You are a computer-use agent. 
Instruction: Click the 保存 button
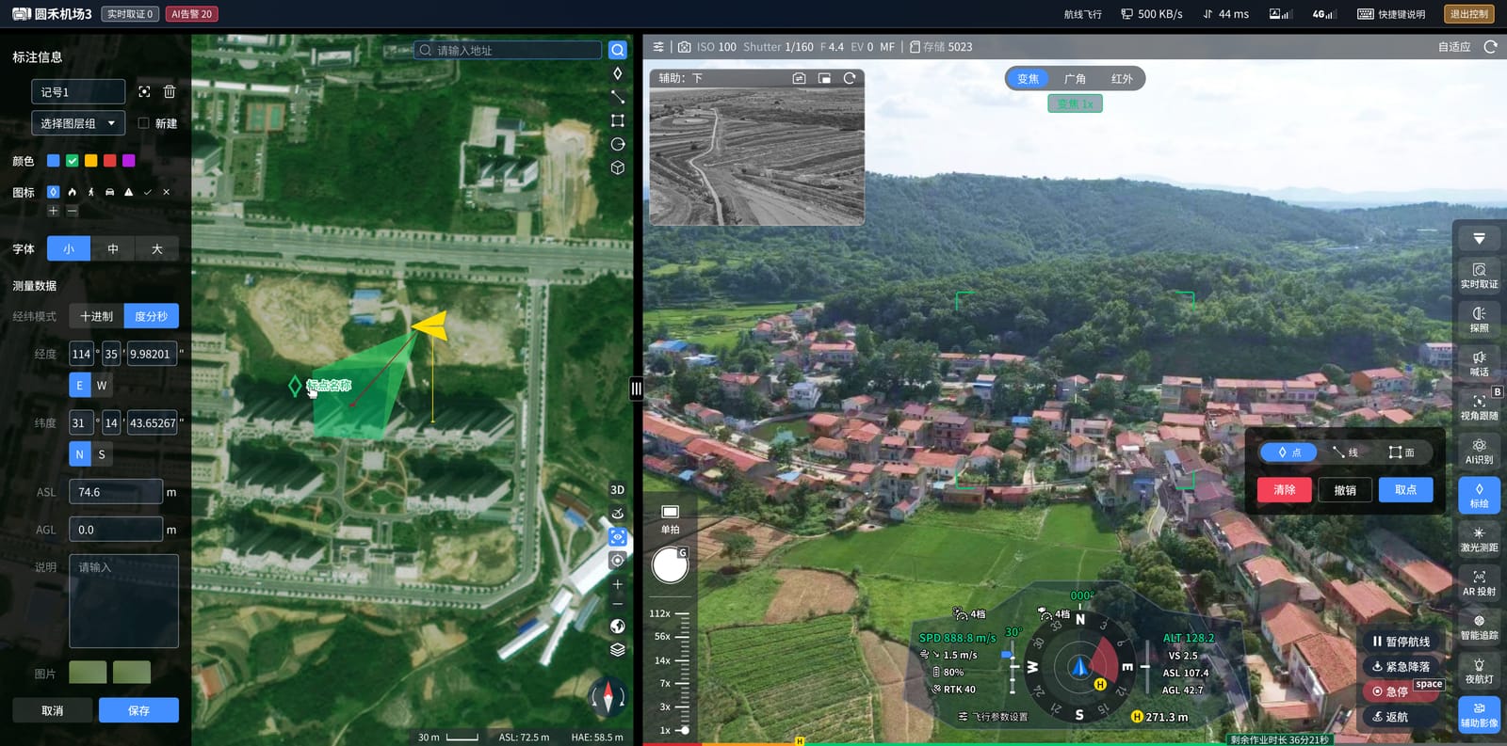[138, 710]
